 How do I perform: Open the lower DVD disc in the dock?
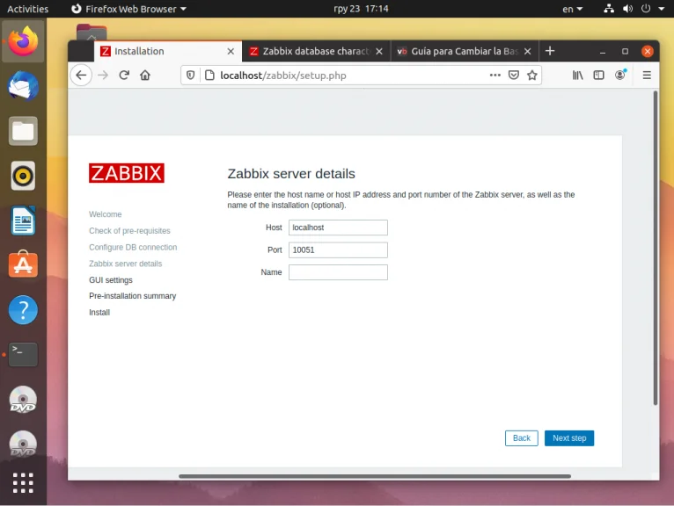click(x=23, y=445)
